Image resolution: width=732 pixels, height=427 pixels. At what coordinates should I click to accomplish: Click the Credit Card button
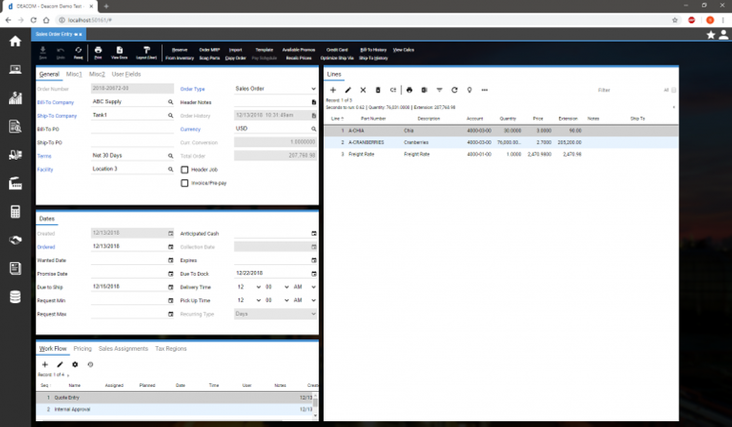coord(337,50)
